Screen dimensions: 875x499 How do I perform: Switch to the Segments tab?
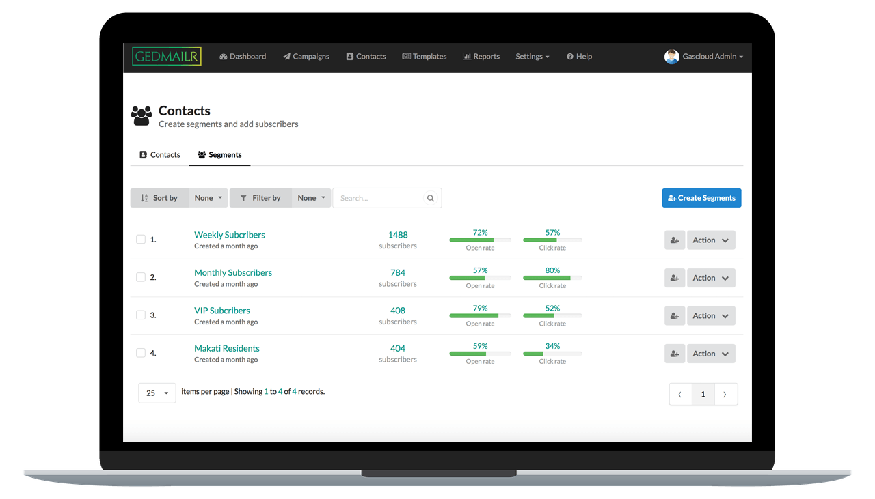[220, 155]
